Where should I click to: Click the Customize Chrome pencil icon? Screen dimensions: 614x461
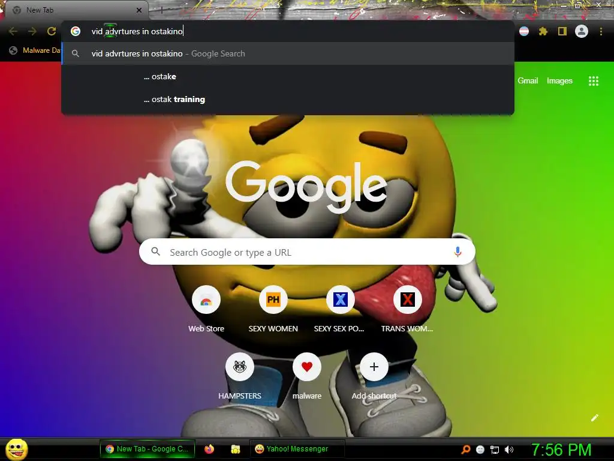(594, 418)
